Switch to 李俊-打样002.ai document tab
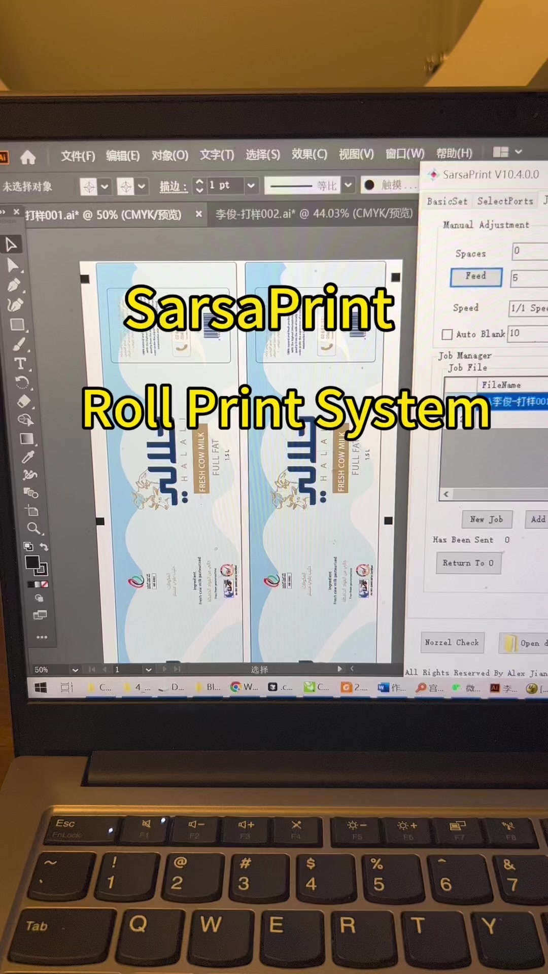The width and height of the screenshot is (548, 974). coord(314,214)
